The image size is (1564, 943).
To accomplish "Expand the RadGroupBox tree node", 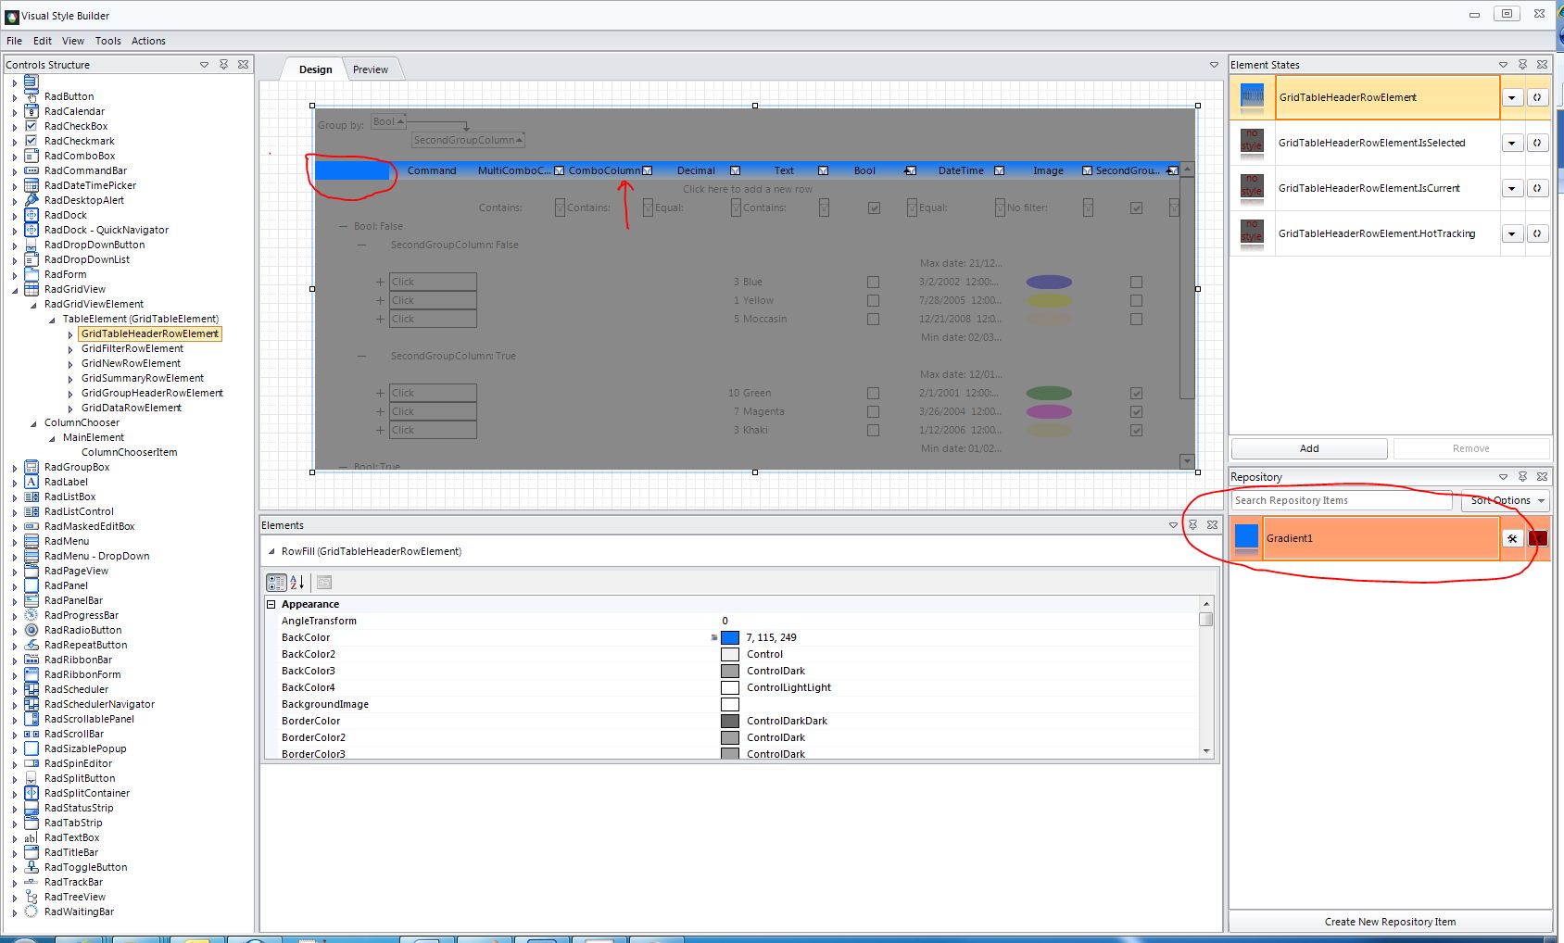I will [15, 467].
